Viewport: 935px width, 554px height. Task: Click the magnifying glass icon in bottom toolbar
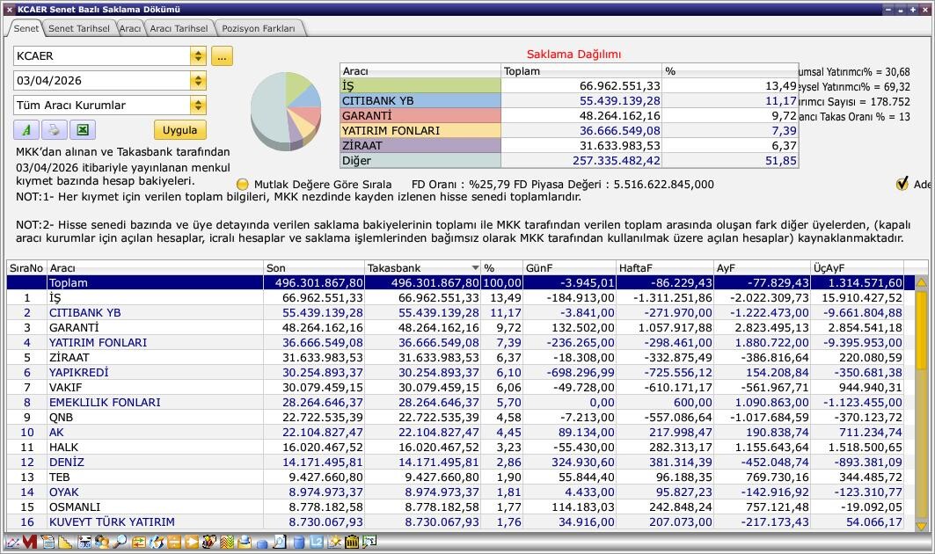point(120,543)
